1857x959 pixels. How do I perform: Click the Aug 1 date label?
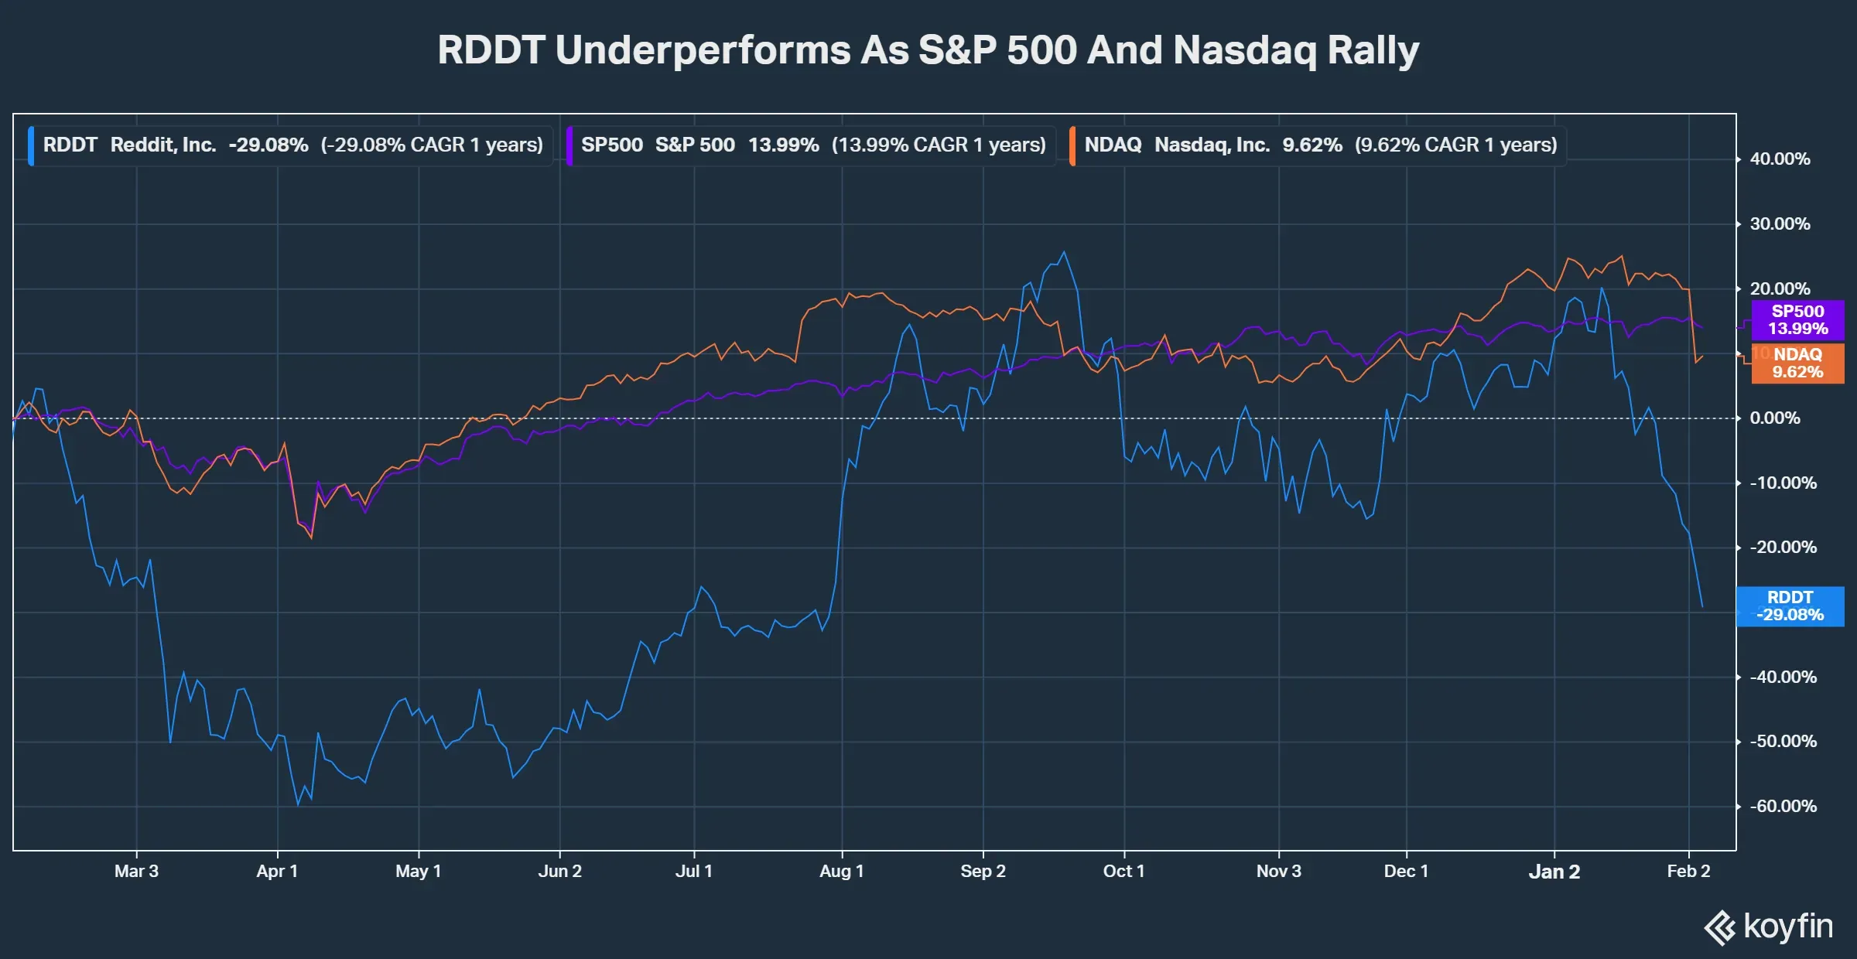click(x=841, y=872)
